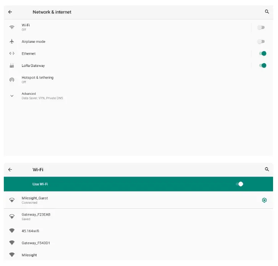The width and height of the screenshot is (278, 266).
Task: Turn on the Wi-Fi switch
Action: tap(261, 28)
